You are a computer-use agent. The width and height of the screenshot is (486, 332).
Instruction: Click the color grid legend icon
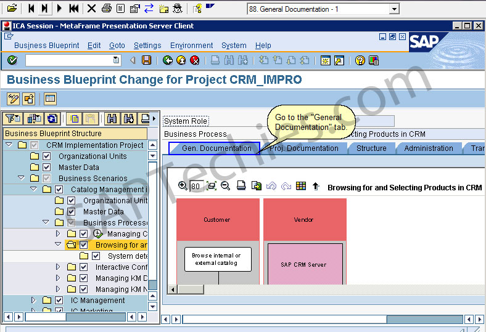[300, 185]
